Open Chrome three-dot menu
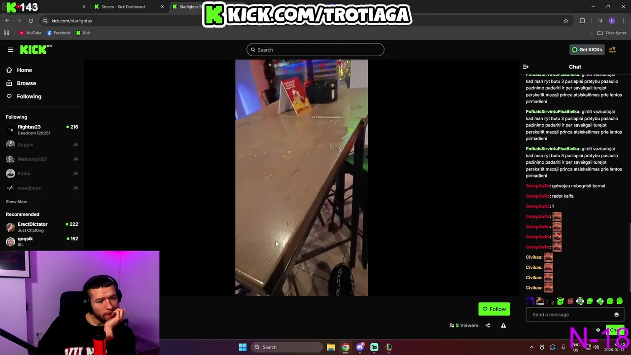631x355 pixels. coord(624,21)
